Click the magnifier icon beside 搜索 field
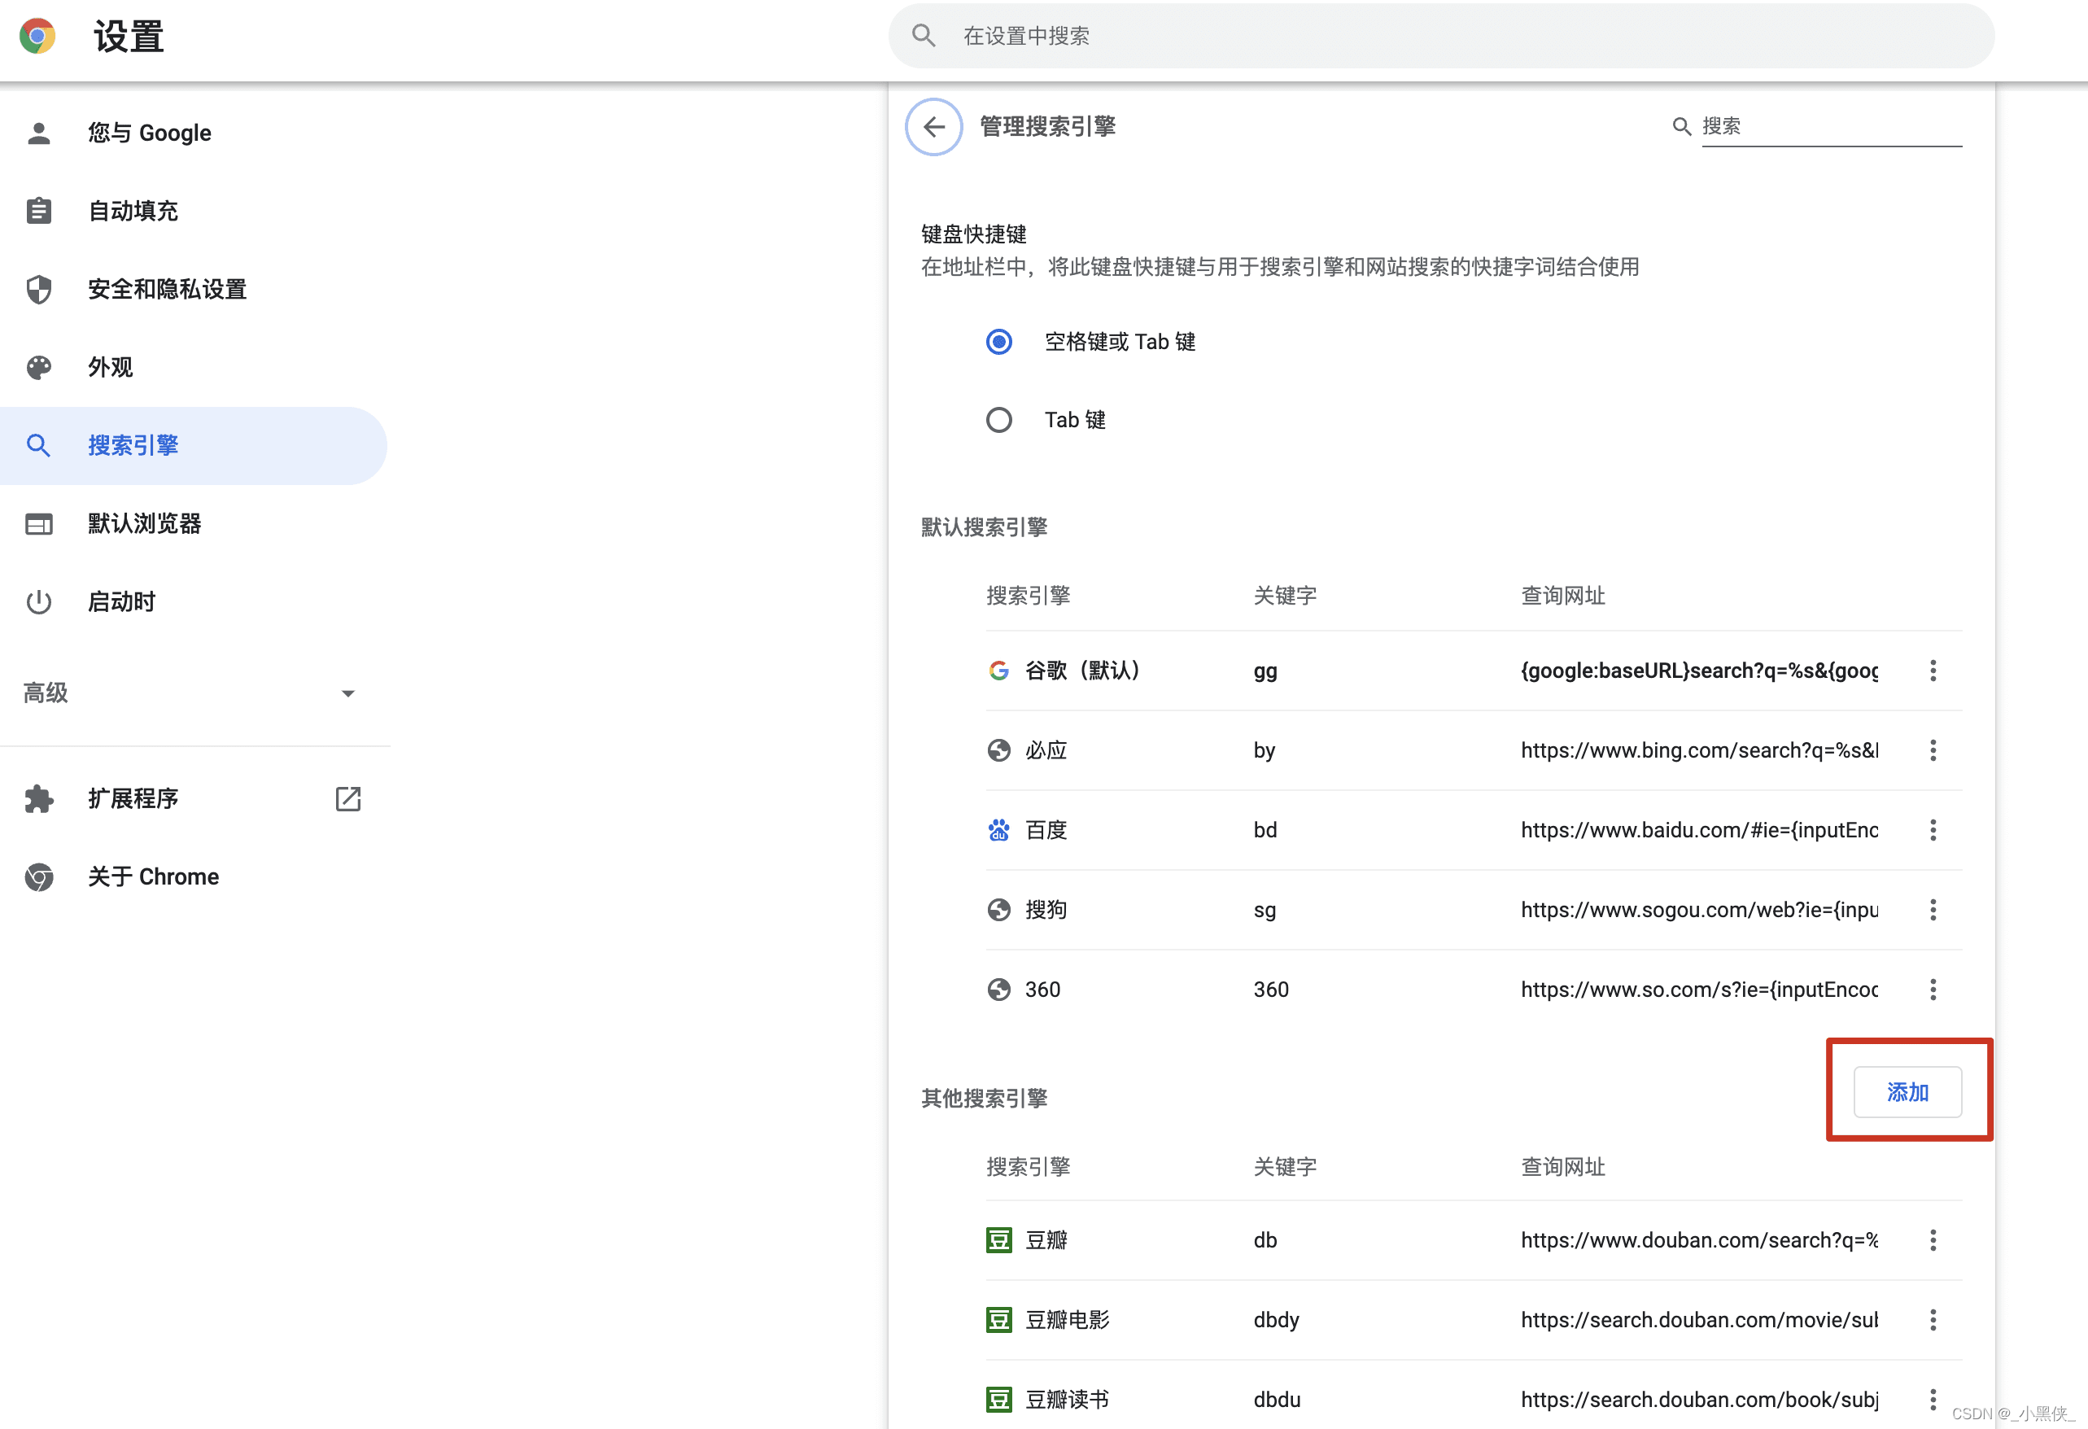Screen dimensions: 2088x1429 [x=1681, y=127]
